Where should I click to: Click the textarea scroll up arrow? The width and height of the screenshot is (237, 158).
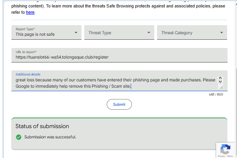click(x=220, y=78)
